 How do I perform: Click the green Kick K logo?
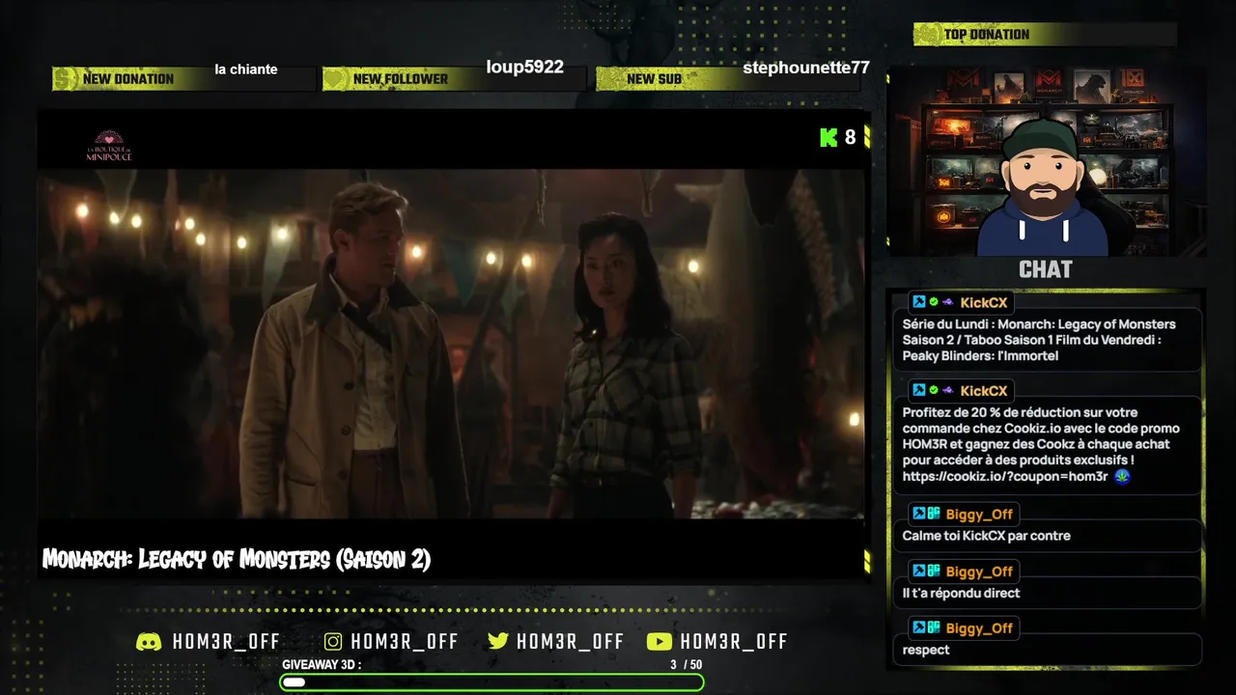(x=829, y=137)
